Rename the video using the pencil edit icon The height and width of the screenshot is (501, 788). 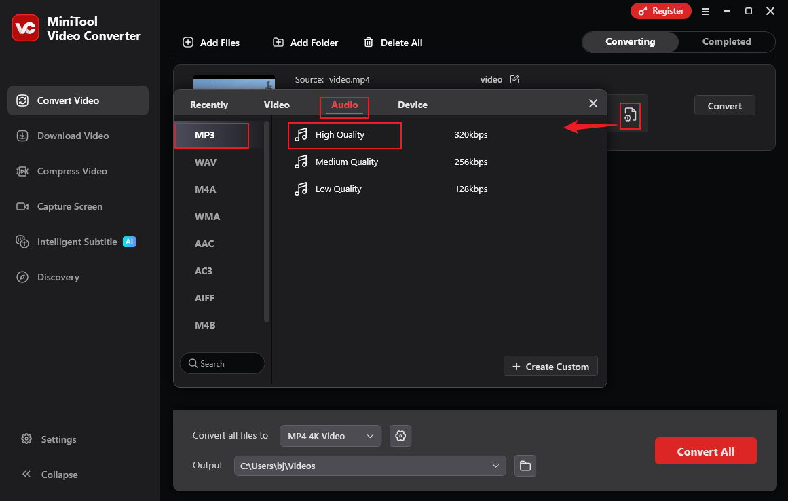pyautogui.click(x=514, y=79)
